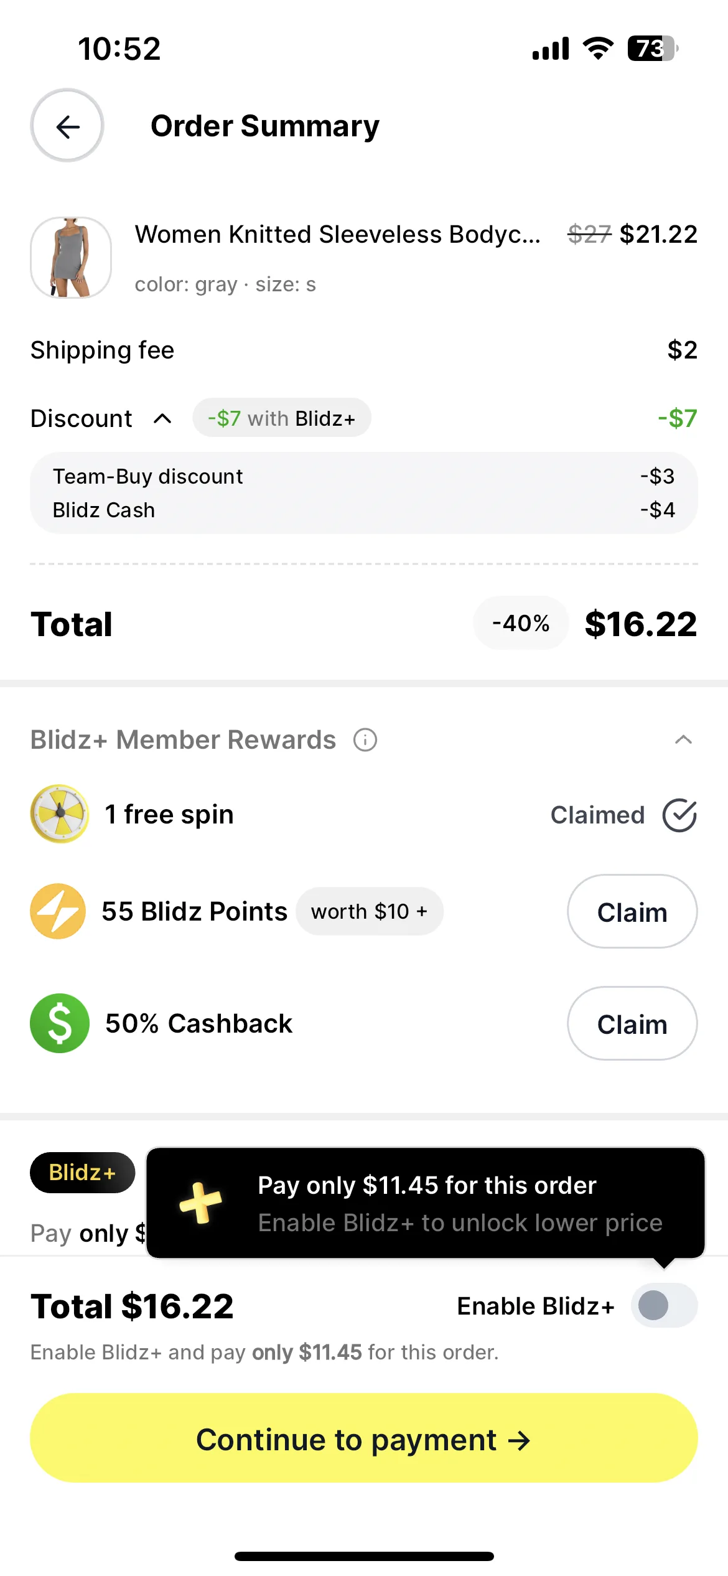Tap the black Blidz+ badge
The width and height of the screenshot is (728, 1576).
pos(83,1173)
